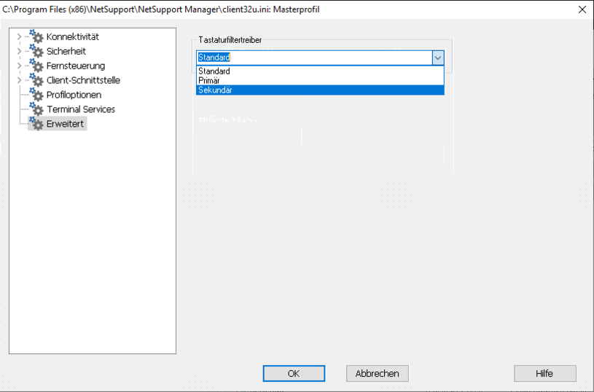Click the Terminal Services gear icon
Screen dimensions: 594x392
[36, 109]
